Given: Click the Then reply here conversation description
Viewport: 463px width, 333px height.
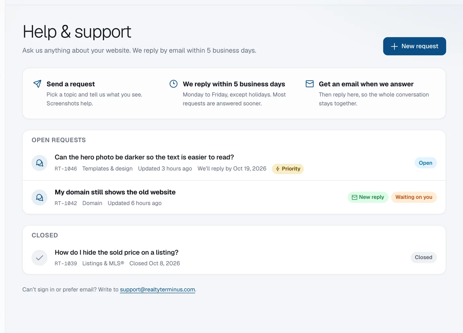Looking at the screenshot, I should 374,99.
